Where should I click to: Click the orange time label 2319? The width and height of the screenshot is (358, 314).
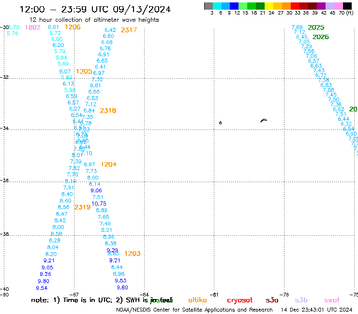click(x=82, y=207)
